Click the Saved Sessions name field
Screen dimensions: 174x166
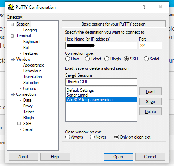pyautogui.click(x=101, y=82)
